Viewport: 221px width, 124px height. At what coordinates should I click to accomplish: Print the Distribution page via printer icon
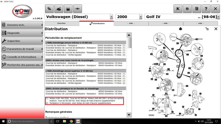[x=180, y=29]
